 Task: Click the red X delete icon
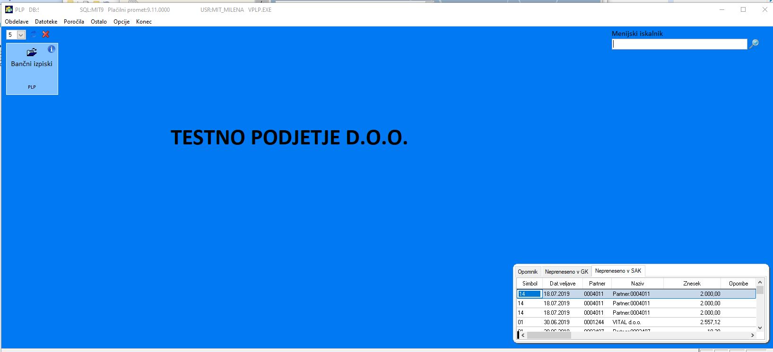46,34
